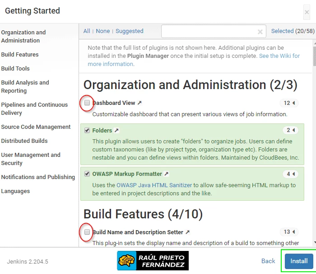The height and width of the screenshot is (274, 316).
Task: Select Build Tools category in sidebar
Action: (15, 69)
